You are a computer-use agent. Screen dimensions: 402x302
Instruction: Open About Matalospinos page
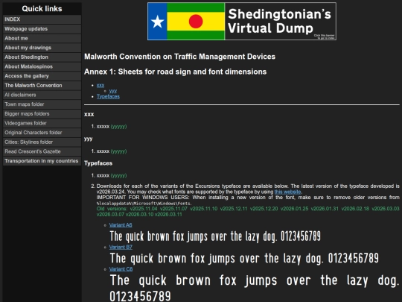[x=42, y=66]
